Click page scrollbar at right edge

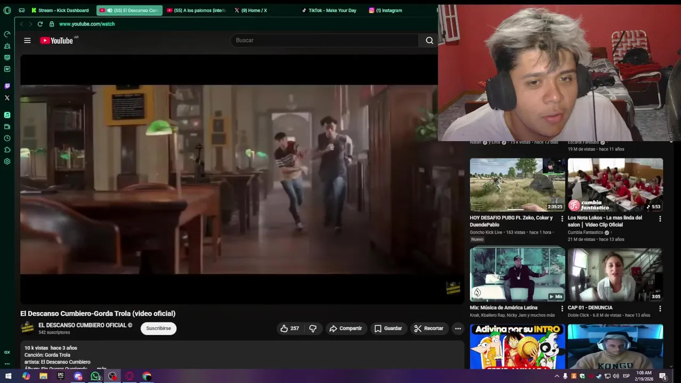(671, 255)
